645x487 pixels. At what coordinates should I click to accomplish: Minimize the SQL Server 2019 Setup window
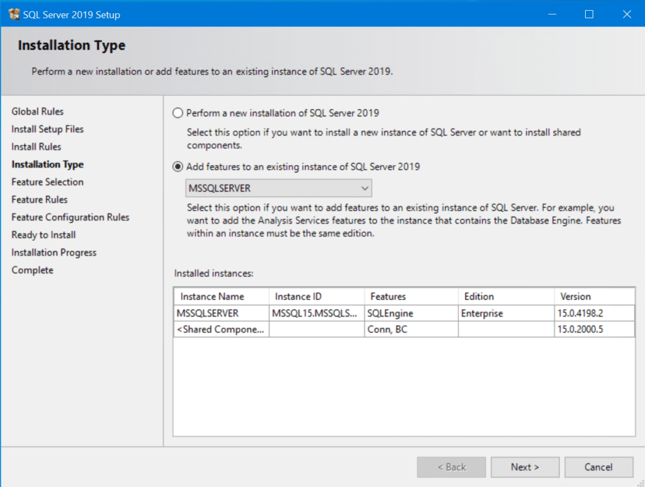coord(552,14)
